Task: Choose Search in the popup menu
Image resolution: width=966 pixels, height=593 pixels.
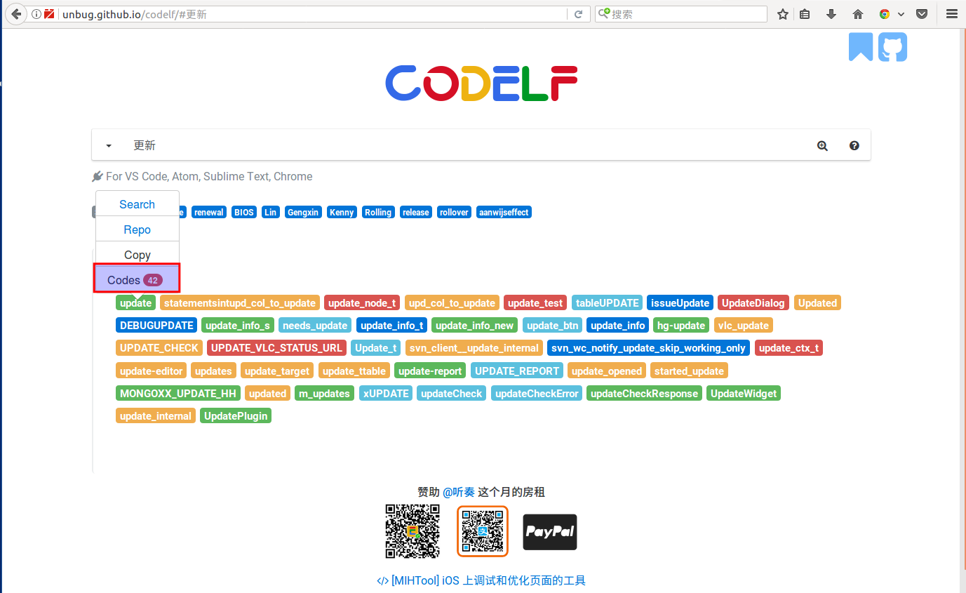Action: coord(137,204)
